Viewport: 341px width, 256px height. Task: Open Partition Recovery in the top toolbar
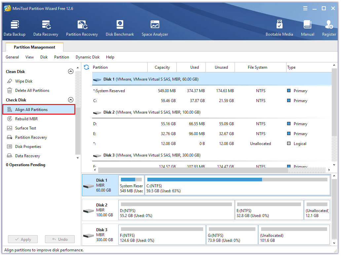82,28
